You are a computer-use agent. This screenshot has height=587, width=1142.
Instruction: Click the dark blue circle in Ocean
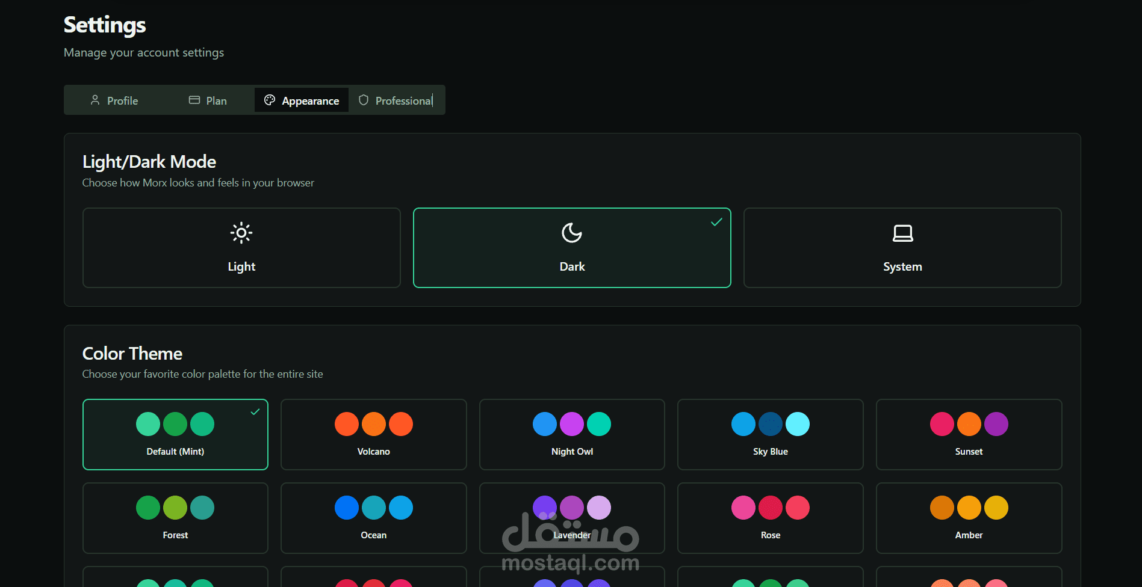347,508
